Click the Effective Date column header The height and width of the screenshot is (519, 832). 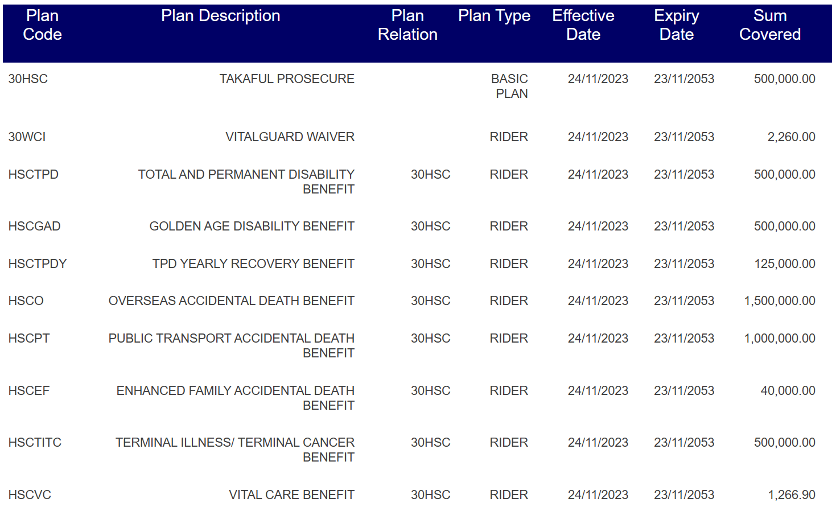(x=583, y=25)
